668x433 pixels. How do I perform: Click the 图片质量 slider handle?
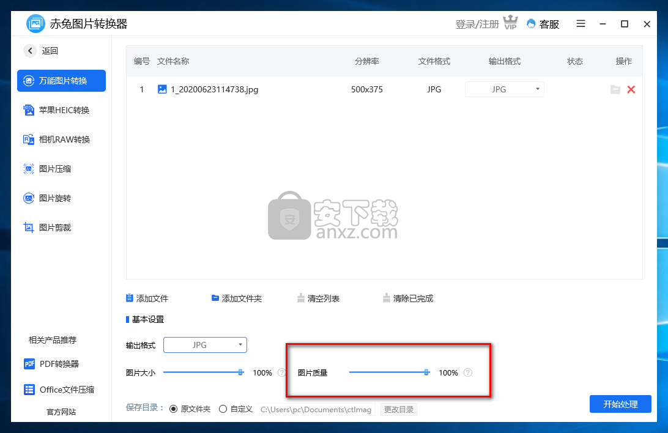tap(426, 372)
